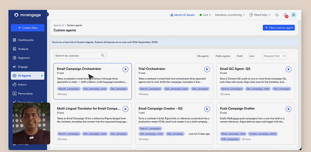Image resolution: width=311 pixels, height=152 pixels.
Task: Open the Inform section
Action: tap(27, 85)
